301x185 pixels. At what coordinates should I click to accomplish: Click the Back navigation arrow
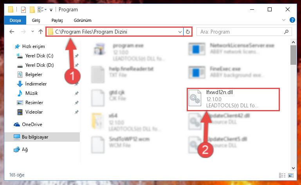click(x=12, y=32)
